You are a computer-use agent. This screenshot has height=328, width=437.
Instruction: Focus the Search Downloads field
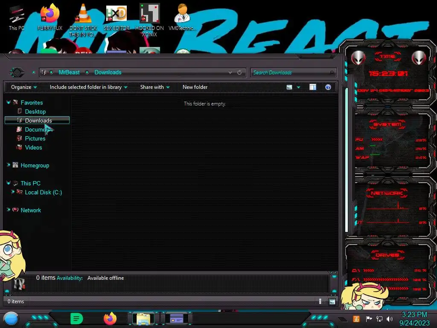293,73
